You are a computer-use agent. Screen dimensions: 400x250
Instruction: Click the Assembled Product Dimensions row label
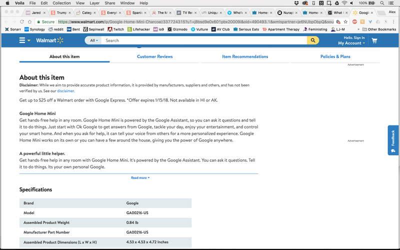(x=60, y=242)
